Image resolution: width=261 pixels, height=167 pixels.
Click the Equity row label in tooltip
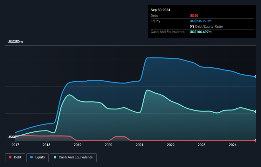155,21
